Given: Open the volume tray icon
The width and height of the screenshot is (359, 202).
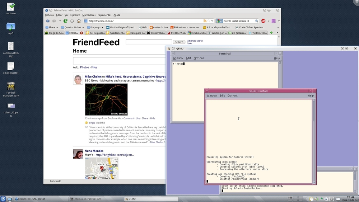Looking at the screenshot, I should pos(316,199).
